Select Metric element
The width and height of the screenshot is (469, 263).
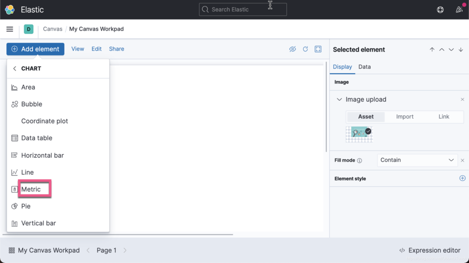click(x=58, y=189)
